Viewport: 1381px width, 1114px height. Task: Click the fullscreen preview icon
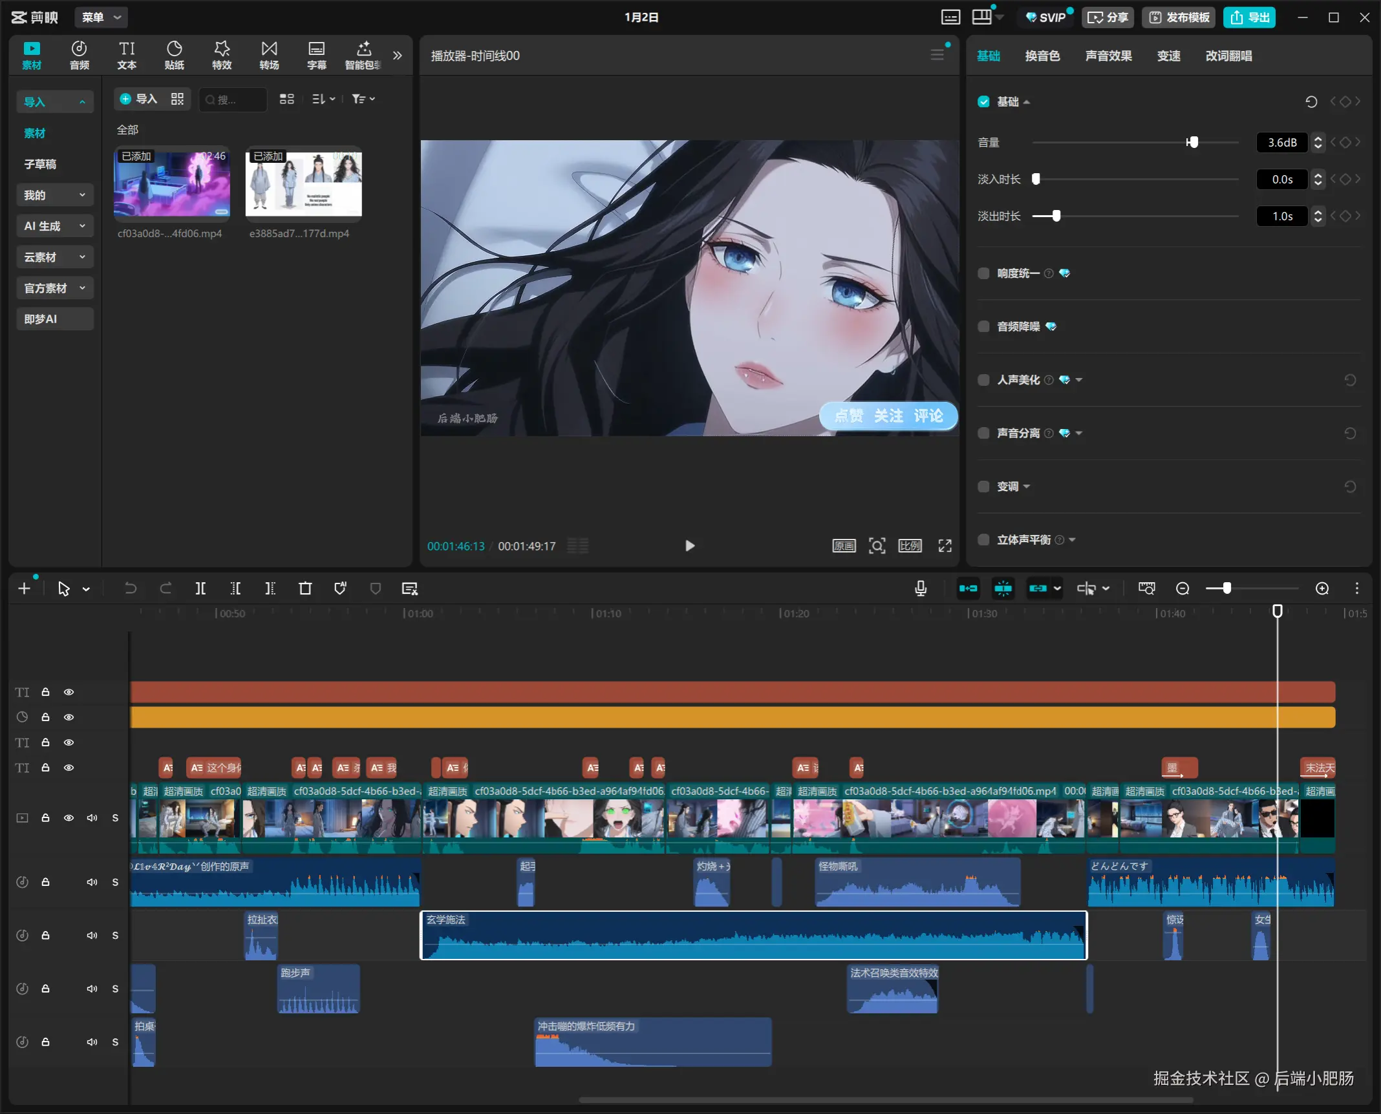tap(945, 546)
